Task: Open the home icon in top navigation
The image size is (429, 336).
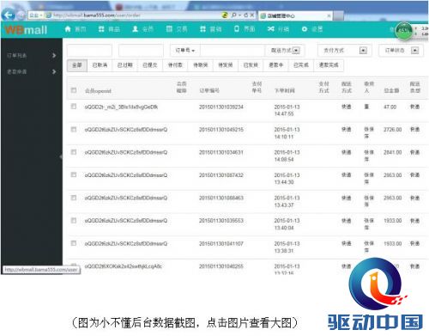Action: (x=68, y=29)
